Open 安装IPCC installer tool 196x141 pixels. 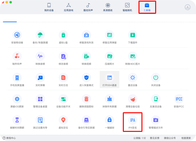tap(179, 99)
